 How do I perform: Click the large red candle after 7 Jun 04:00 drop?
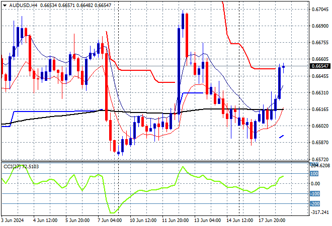106,87
